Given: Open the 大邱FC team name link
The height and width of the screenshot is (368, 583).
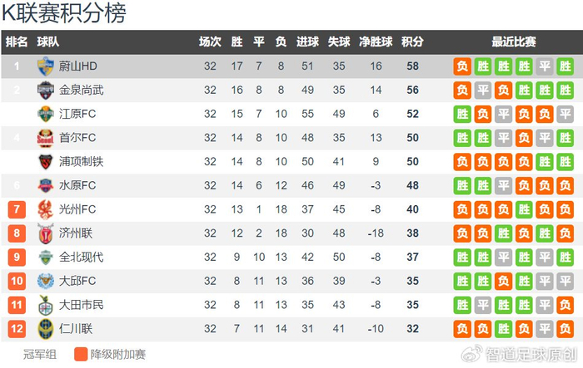Looking at the screenshot, I should [77, 282].
